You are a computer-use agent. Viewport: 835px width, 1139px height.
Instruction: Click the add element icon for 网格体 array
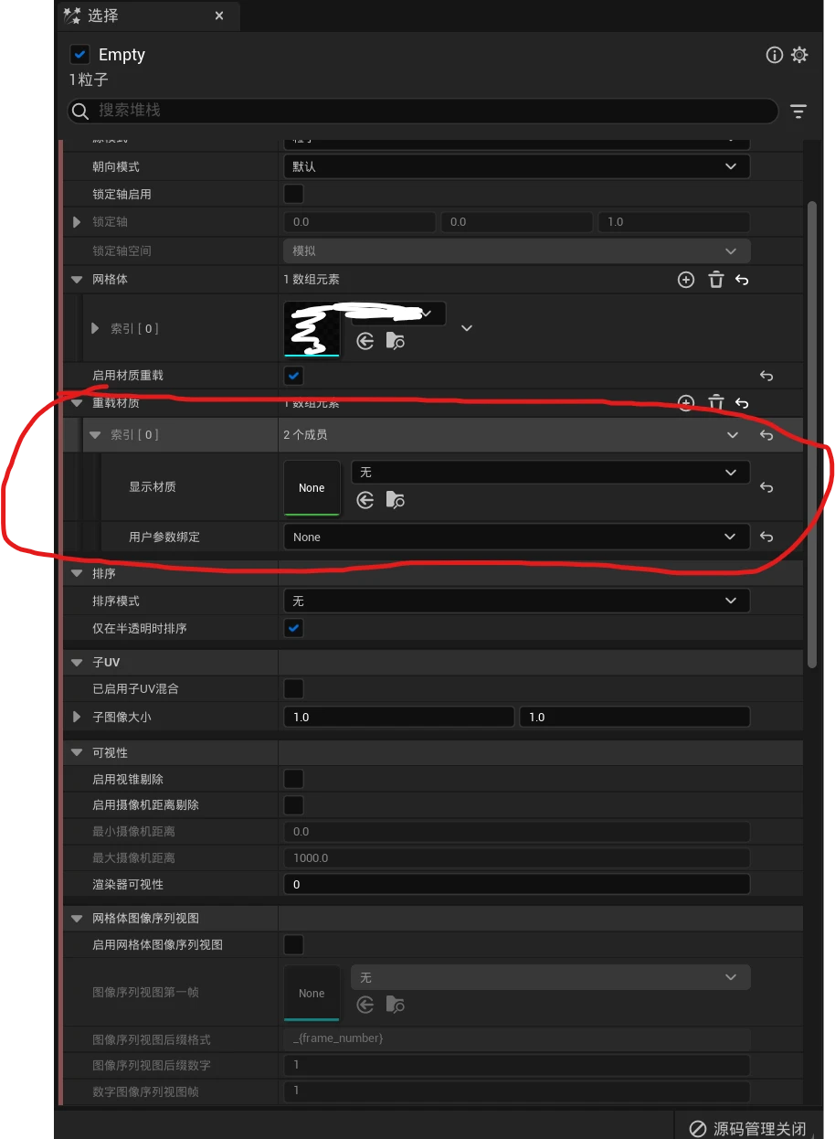[x=686, y=280]
